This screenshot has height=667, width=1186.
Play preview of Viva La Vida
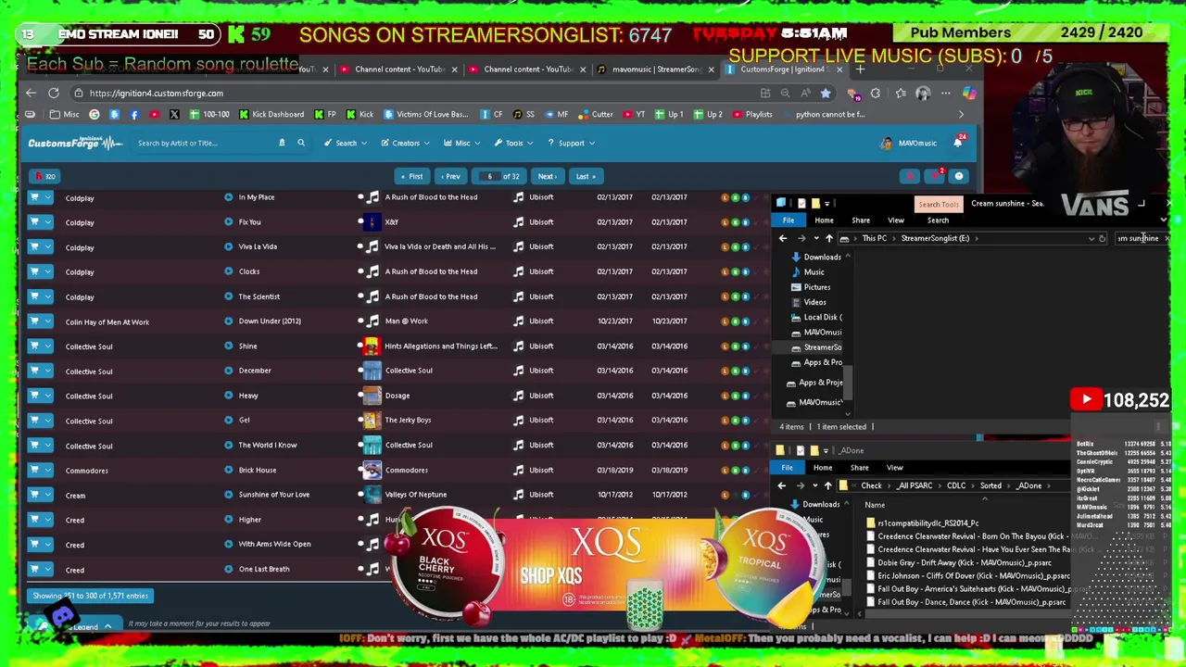229,247
